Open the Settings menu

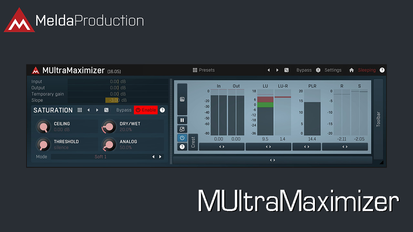coord(333,70)
